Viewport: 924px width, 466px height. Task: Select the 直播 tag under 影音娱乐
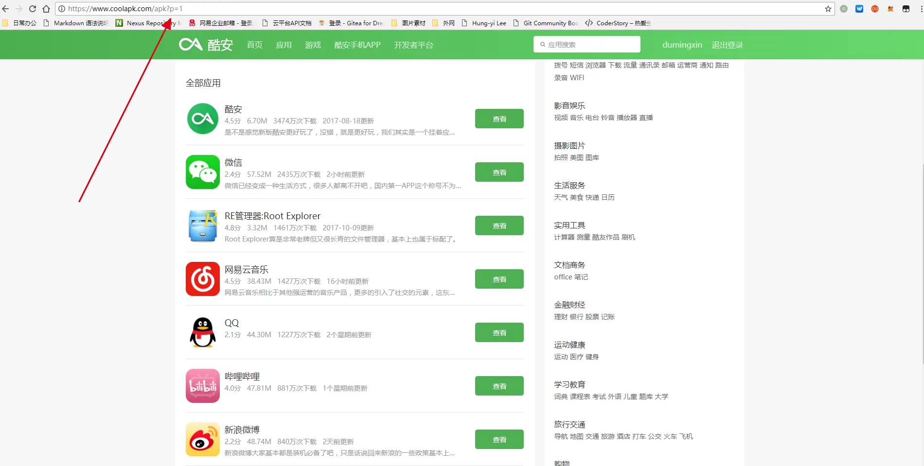tap(646, 118)
